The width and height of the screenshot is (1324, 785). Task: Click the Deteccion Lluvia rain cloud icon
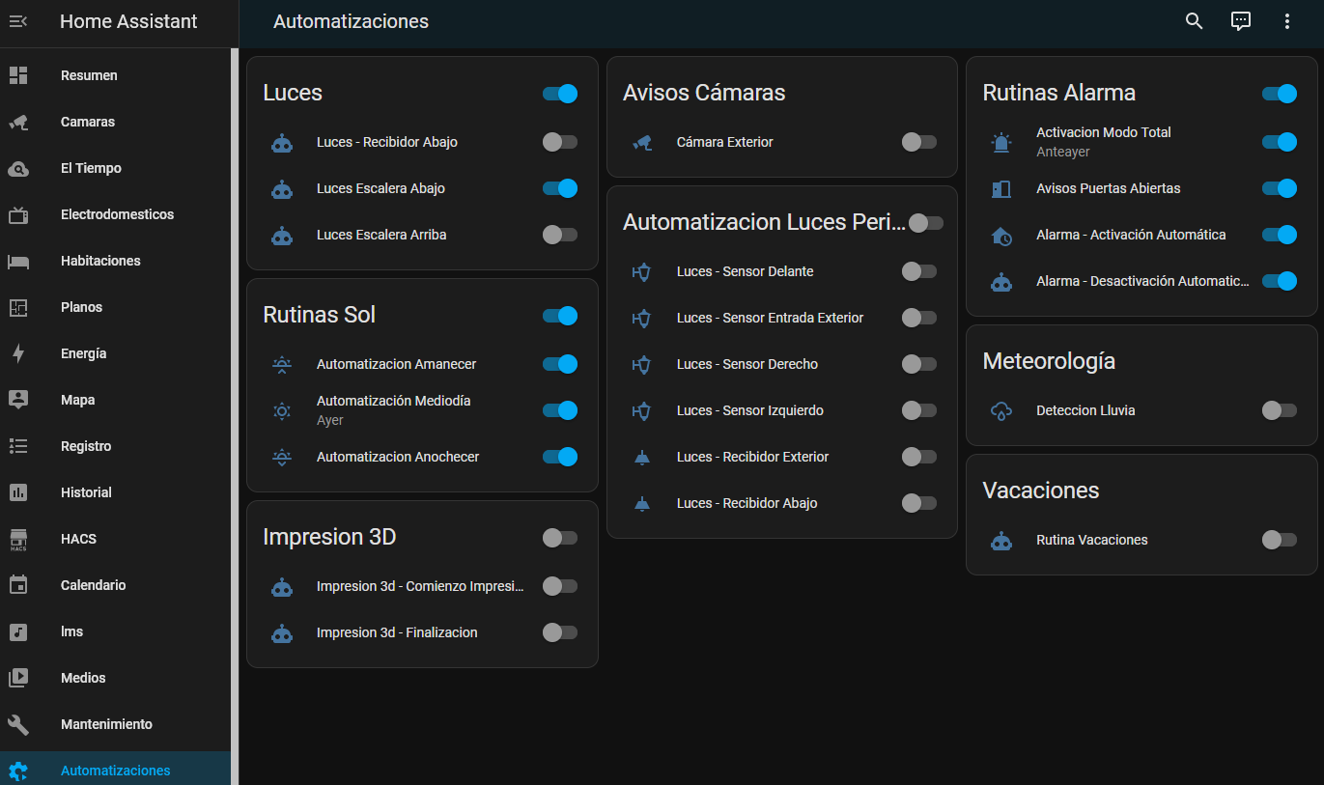click(1001, 410)
